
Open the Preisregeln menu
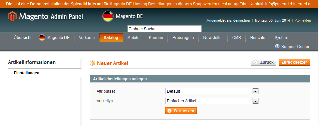click(x=183, y=38)
